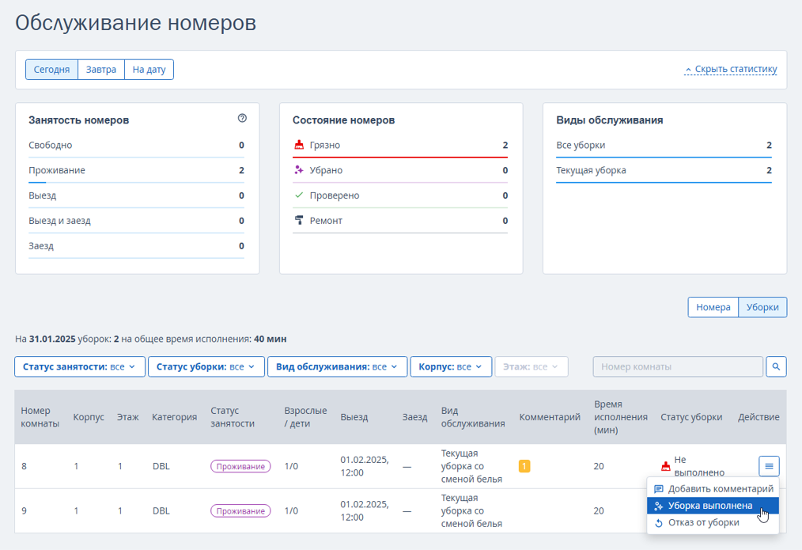802x550 pixels.
Task: Click the search magnifier button
Action: click(776, 366)
